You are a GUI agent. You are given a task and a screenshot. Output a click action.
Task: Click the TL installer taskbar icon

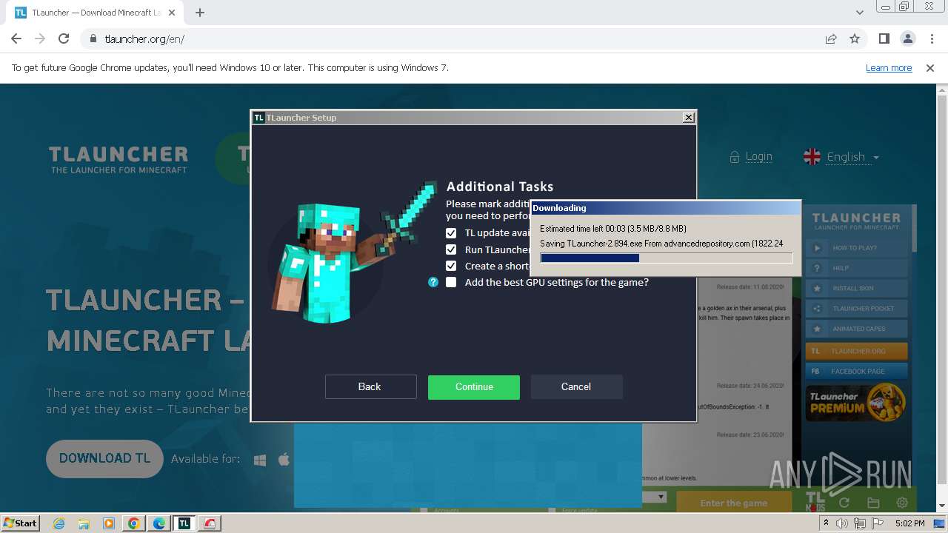184,523
